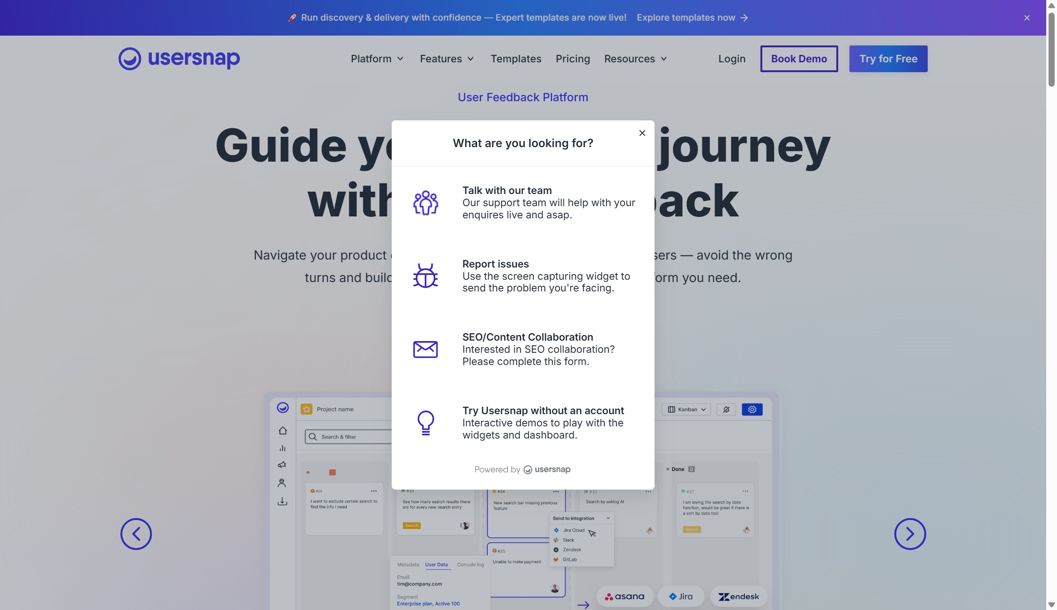Open the Templates page
The image size is (1057, 610).
pyautogui.click(x=516, y=59)
